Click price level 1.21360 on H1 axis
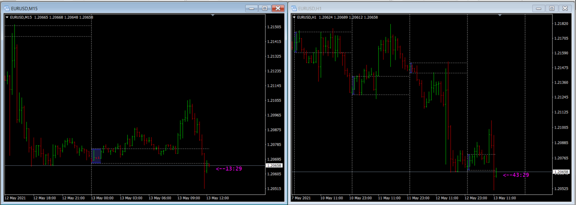The image size is (576, 205). coord(562,83)
